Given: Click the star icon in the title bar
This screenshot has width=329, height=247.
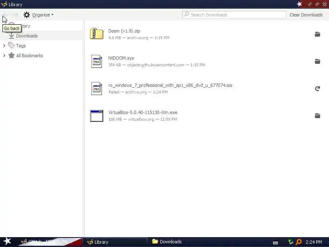Looking at the screenshot, I should 299,4.
